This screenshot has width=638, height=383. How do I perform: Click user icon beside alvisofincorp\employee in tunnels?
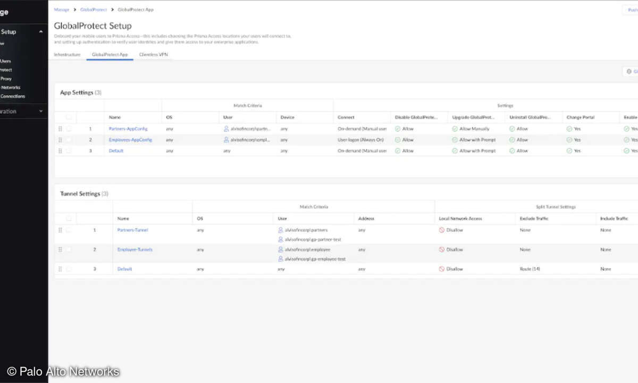pyautogui.click(x=281, y=249)
